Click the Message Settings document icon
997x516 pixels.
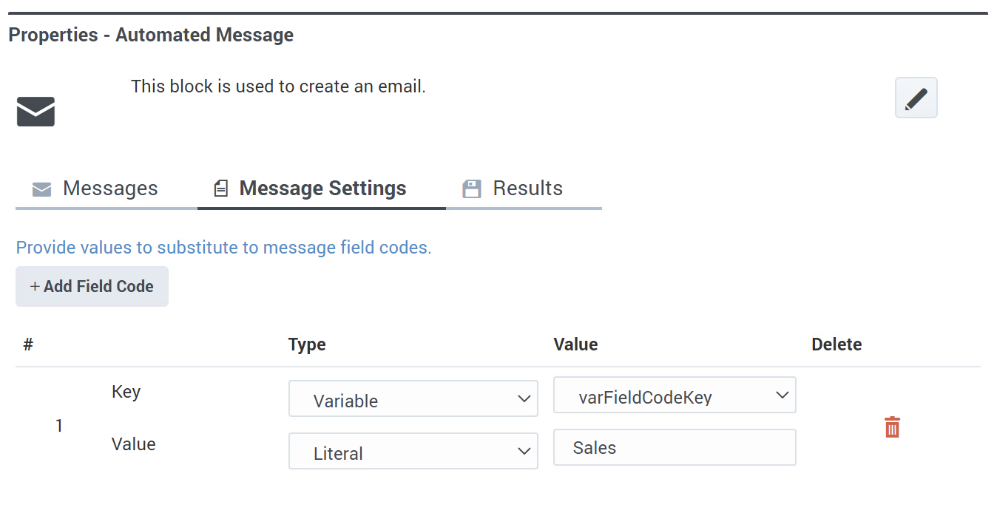[220, 189]
